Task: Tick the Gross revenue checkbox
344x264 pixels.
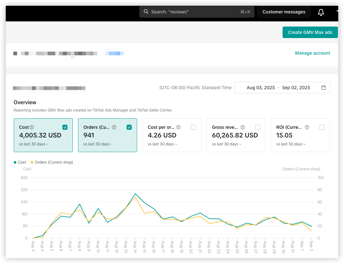Action: (258, 127)
